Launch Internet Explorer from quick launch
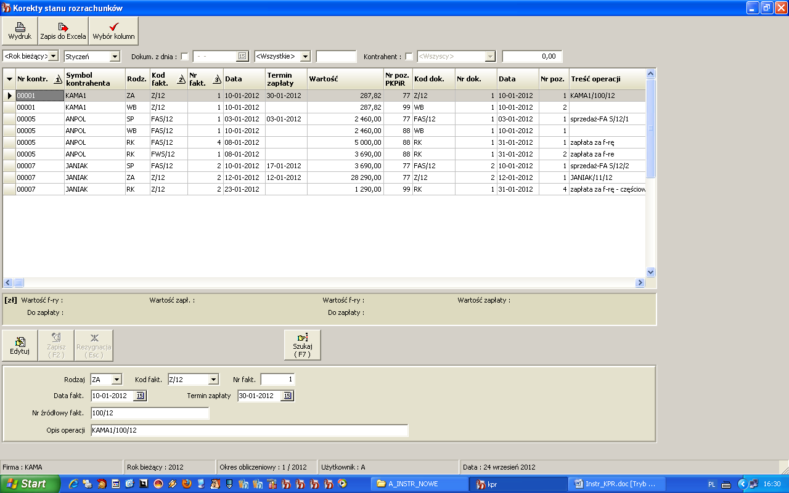Image resolution: width=789 pixels, height=493 pixels. 73,484
